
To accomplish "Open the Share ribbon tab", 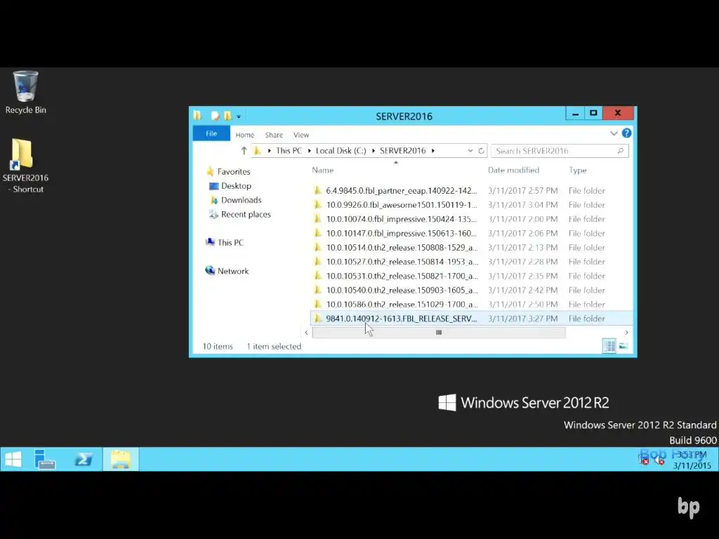I will click(x=274, y=135).
